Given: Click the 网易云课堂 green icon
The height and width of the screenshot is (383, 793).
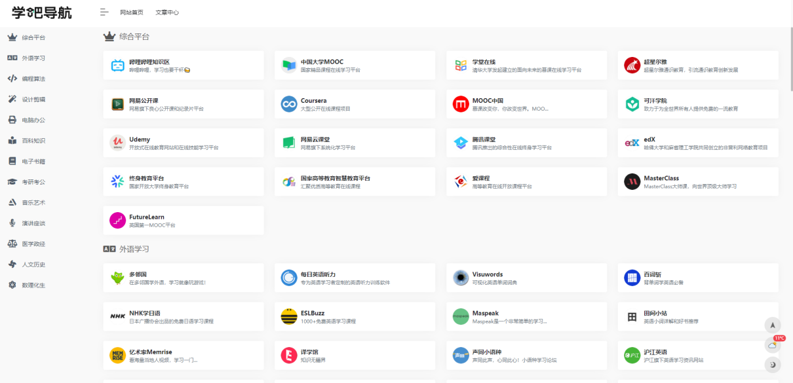Looking at the screenshot, I should click(289, 143).
